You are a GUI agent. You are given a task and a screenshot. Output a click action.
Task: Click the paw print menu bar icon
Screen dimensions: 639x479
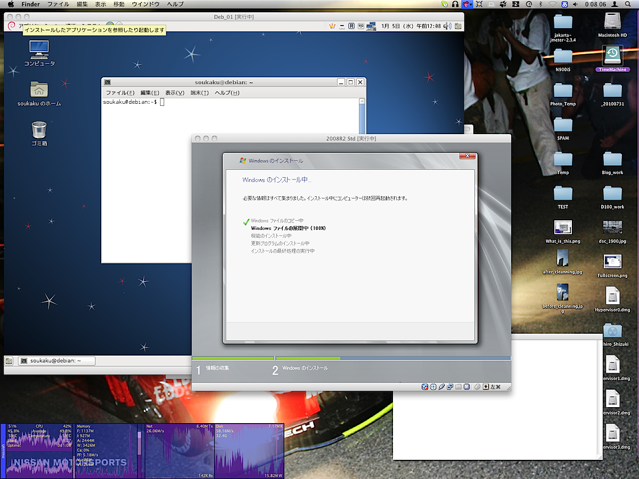coord(502,4)
